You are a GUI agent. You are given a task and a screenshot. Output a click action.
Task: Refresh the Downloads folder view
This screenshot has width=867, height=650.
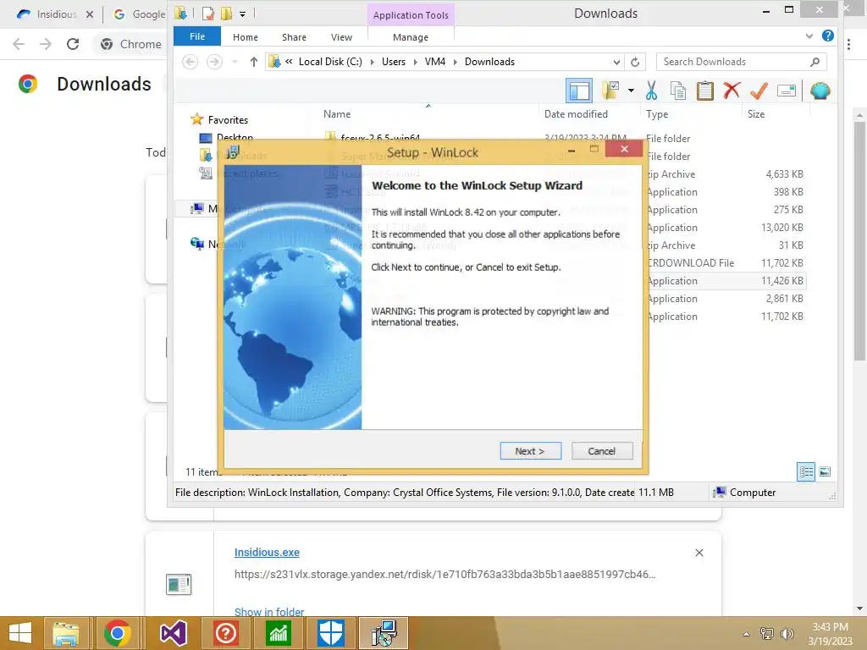(635, 62)
